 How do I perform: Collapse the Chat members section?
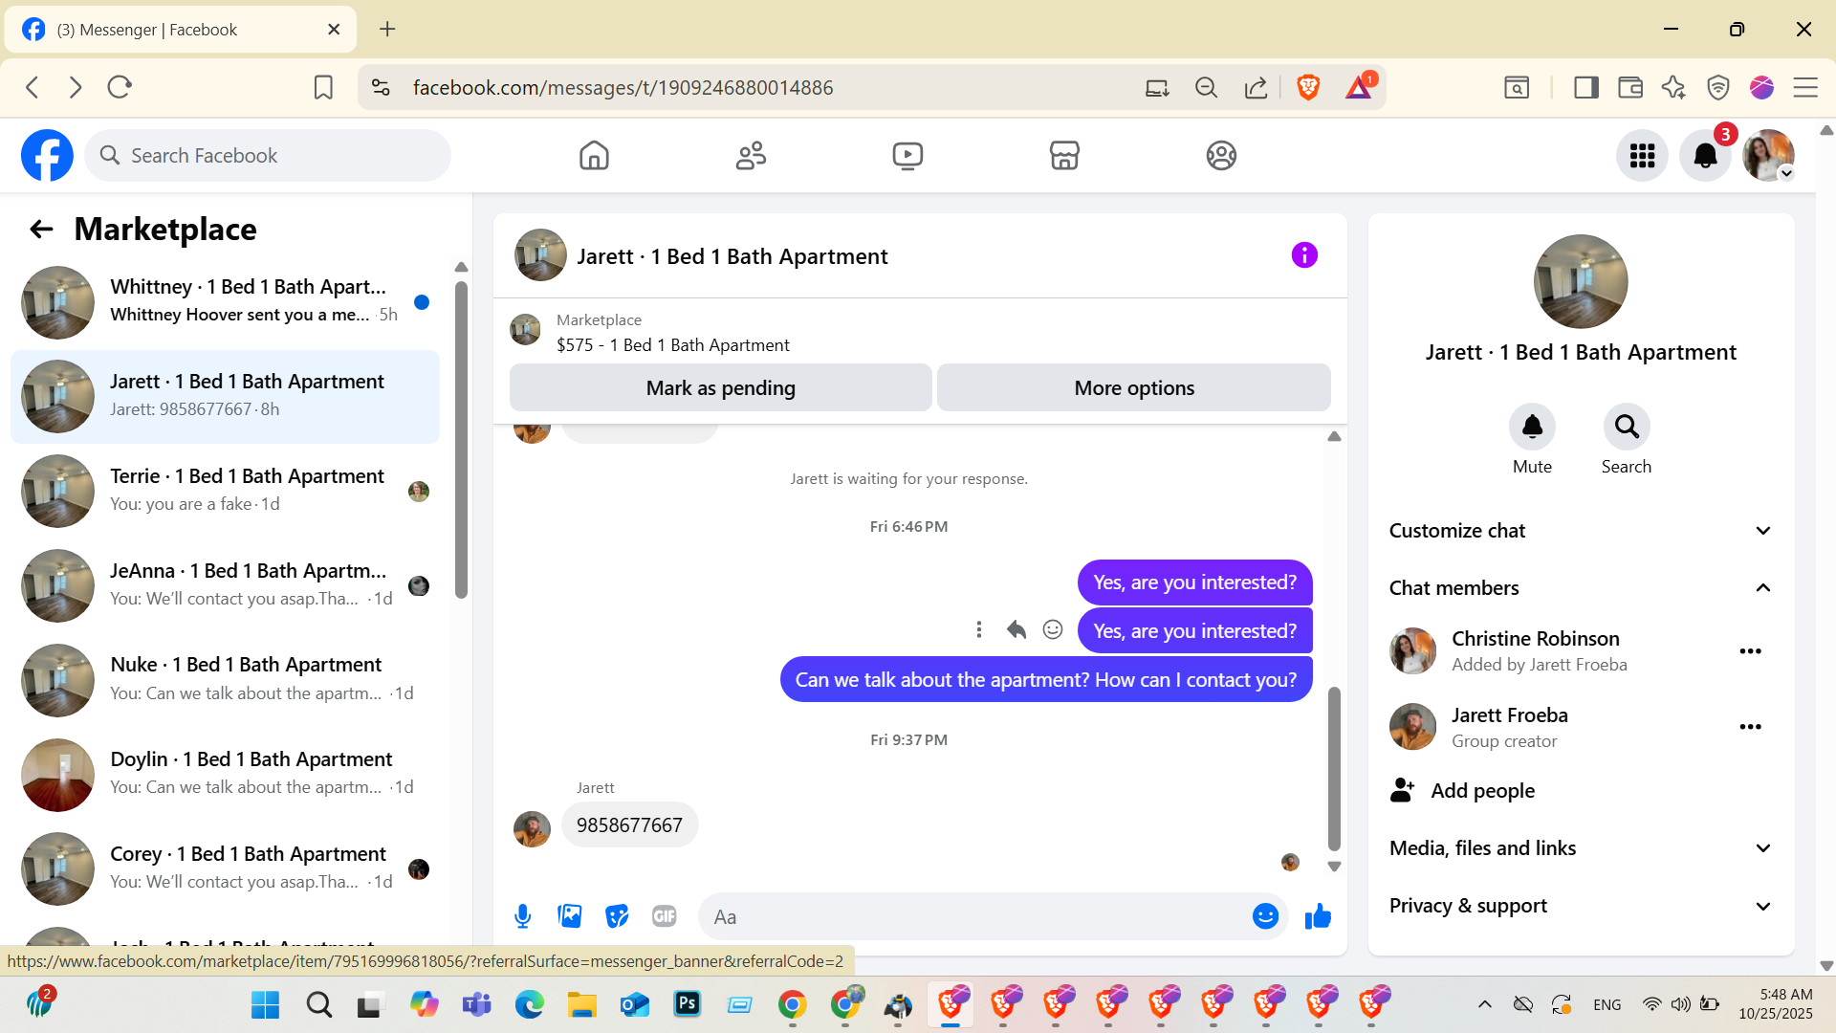pyautogui.click(x=1581, y=588)
